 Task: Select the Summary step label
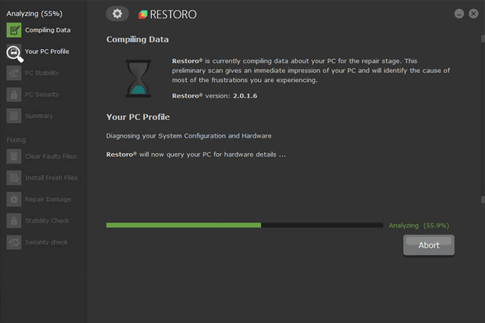(39, 116)
